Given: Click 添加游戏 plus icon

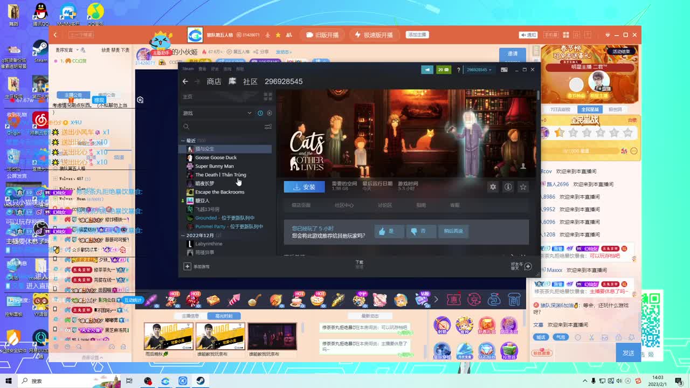Looking at the screenshot, I should 187,266.
